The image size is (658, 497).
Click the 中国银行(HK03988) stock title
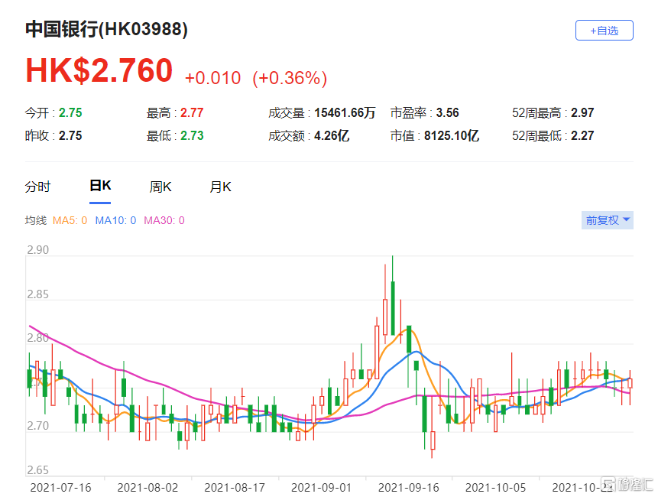pos(106,30)
